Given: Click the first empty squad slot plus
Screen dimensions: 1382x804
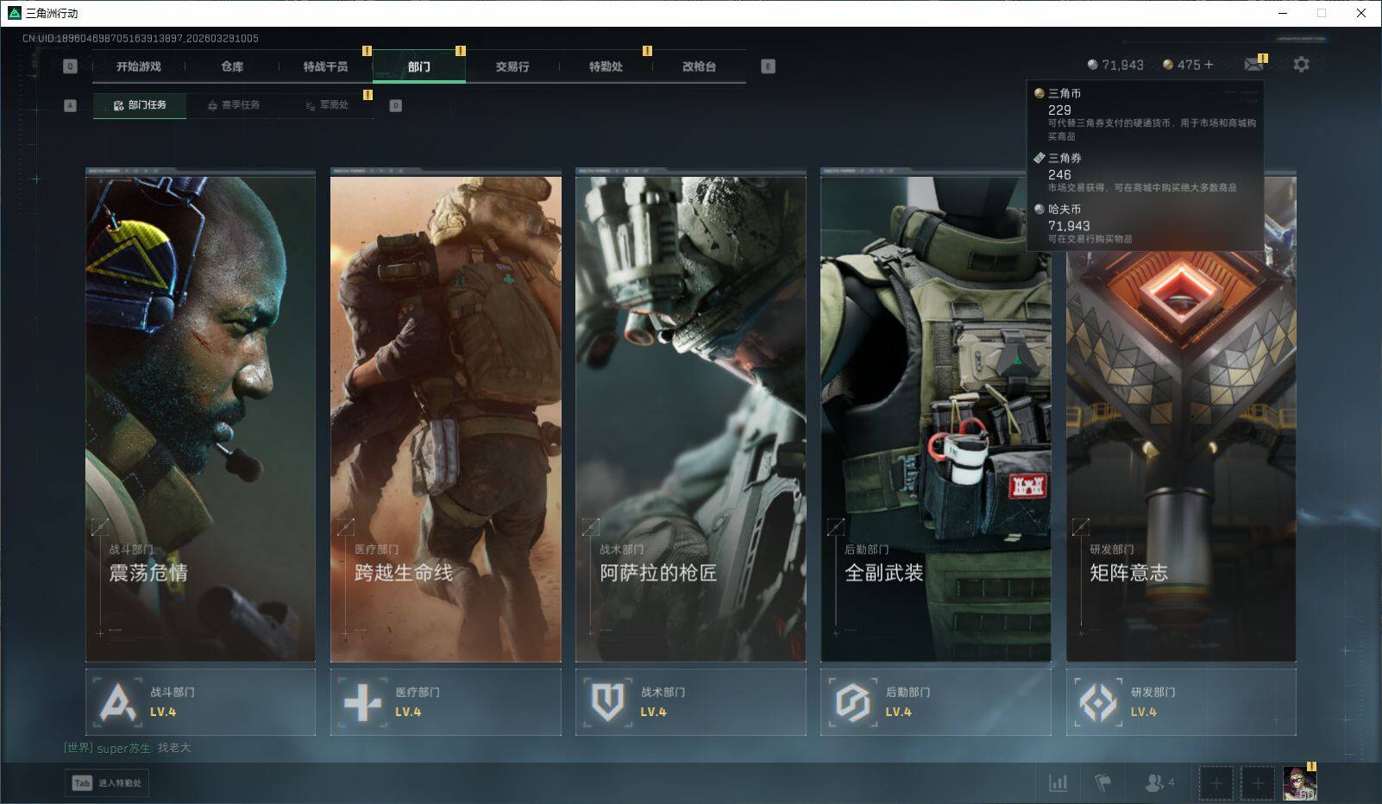Looking at the screenshot, I should (1216, 783).
